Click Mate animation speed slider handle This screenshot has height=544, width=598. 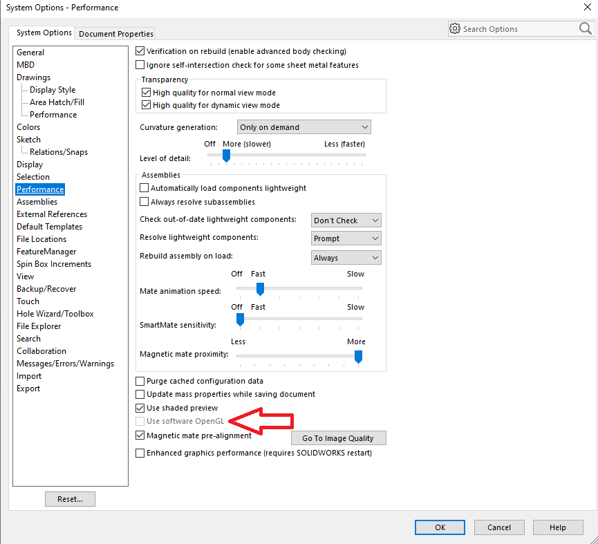coord(260,289)
